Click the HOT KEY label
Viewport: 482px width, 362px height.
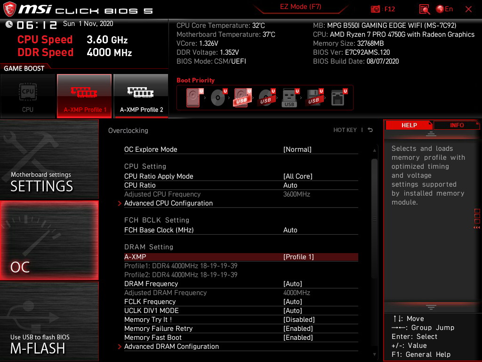point(345,130)
